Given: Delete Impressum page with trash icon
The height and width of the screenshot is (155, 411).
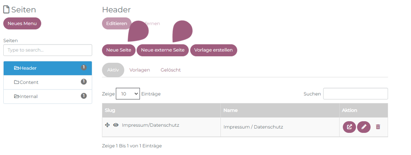Looking at the screenshot, I should [x=378, y=127].
